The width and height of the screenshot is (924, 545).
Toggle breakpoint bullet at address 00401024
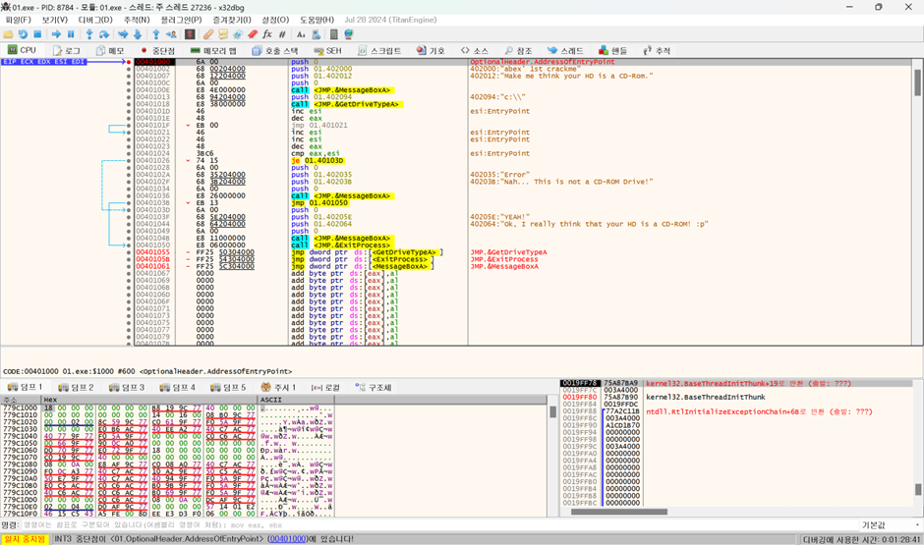(x=129, y=153)
